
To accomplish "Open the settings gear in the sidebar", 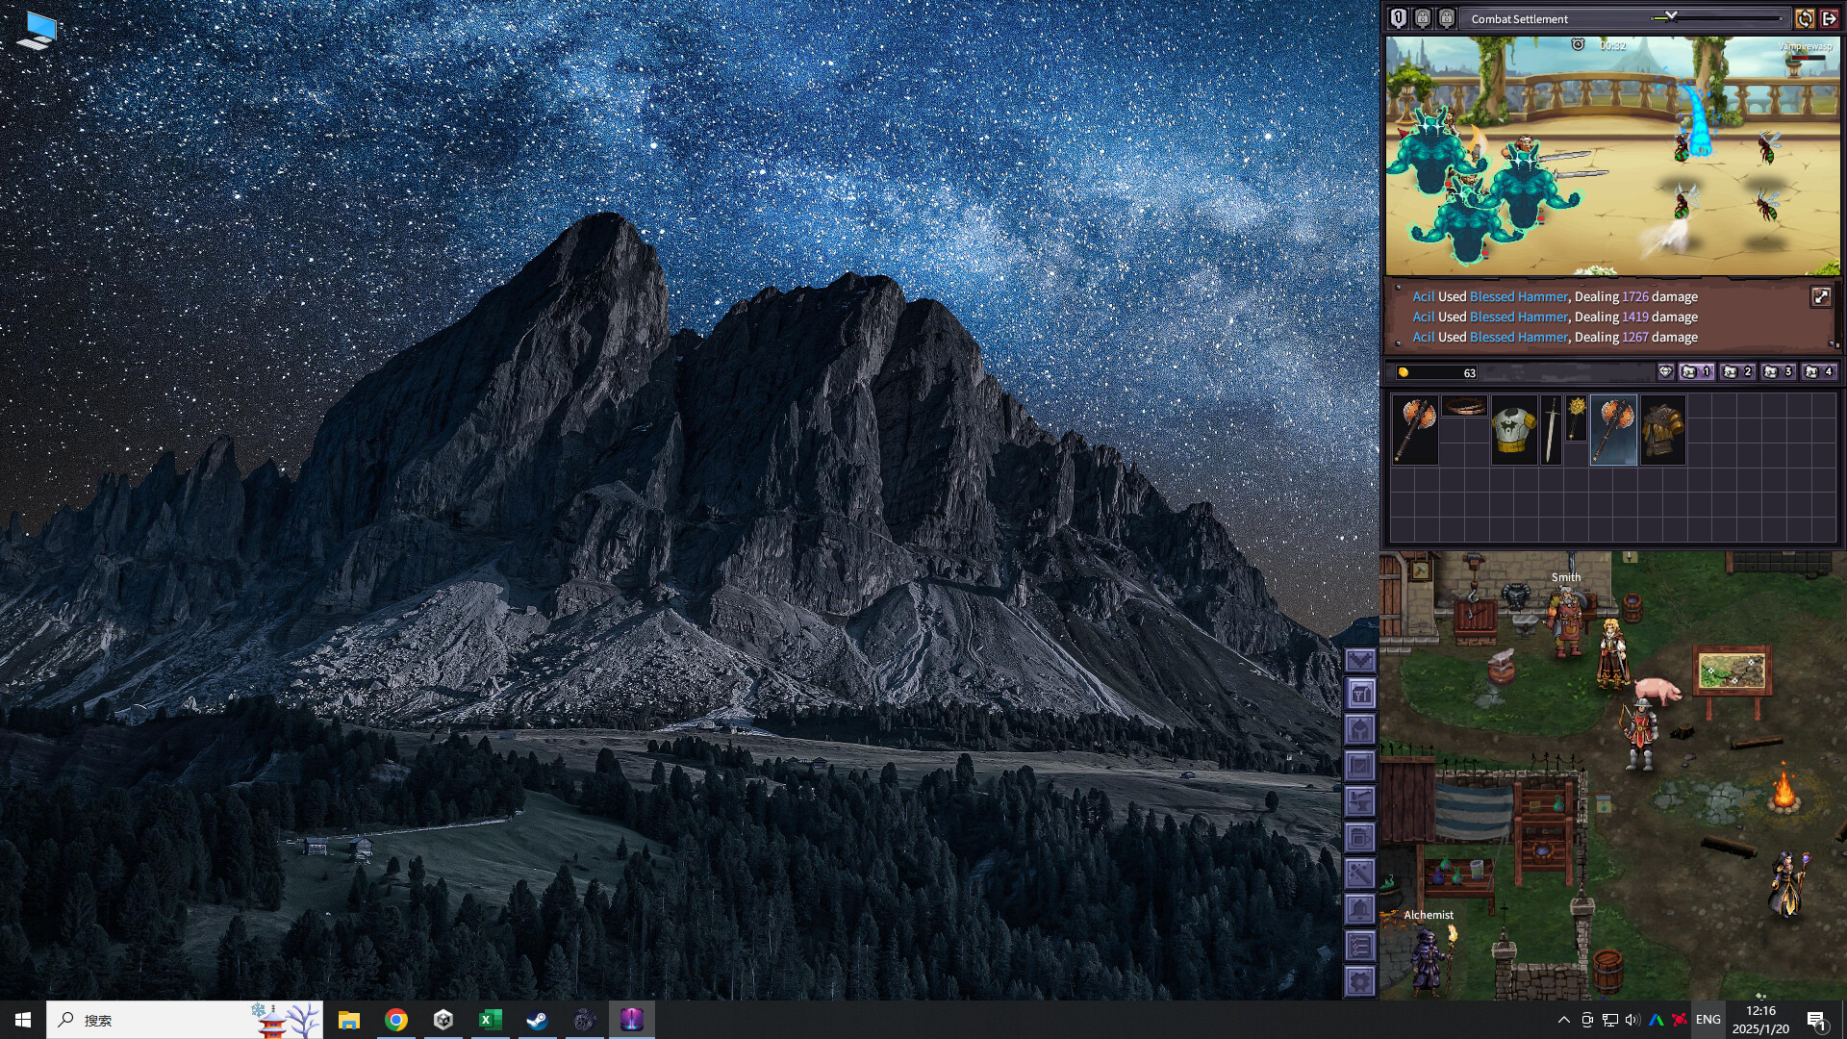I will click(x=1360, y=980).
